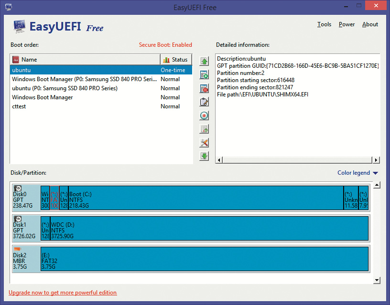
Task: Click the File path SHIMX64.EFI line
Action: point(263,95)
